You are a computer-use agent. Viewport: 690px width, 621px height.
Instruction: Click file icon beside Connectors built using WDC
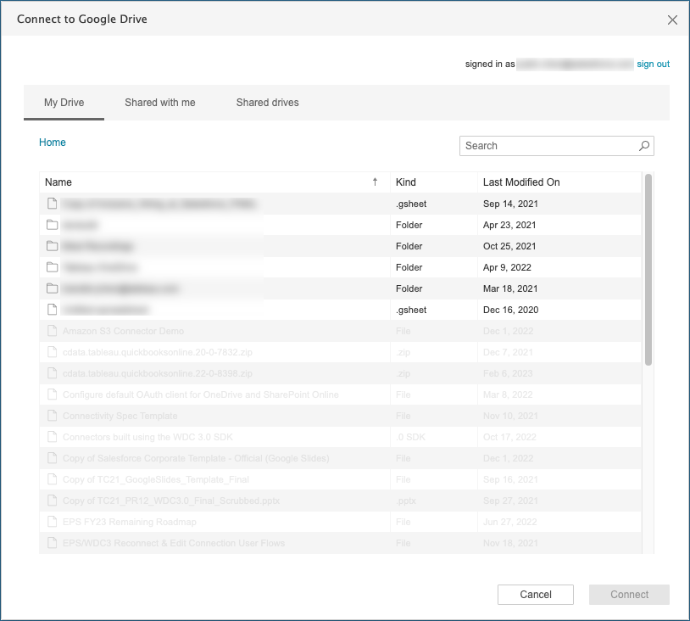pos(52,437)
